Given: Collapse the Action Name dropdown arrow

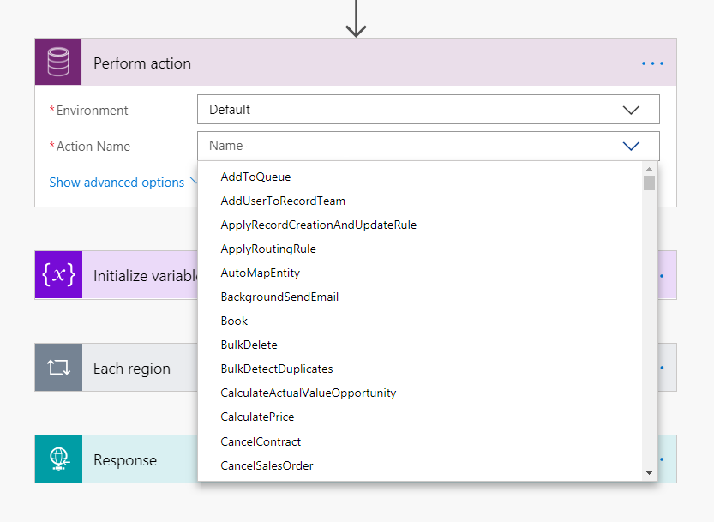Looking at the screenshot, I should coord(631,146).
